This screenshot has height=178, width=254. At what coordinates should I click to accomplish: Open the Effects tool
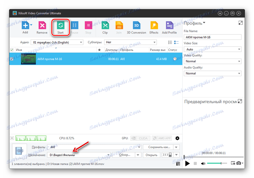[x=154, y=25]
